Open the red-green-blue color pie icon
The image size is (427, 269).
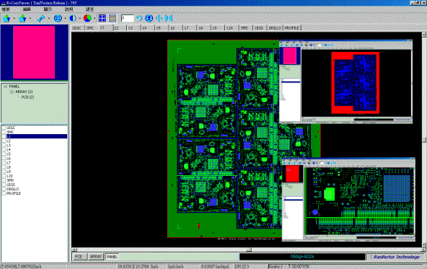87,18
